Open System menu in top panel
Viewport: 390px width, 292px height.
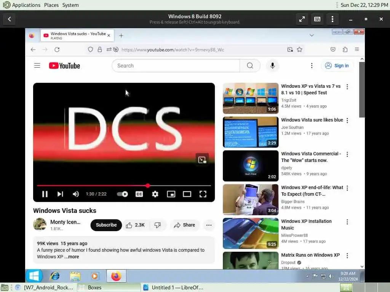(70, 5)
